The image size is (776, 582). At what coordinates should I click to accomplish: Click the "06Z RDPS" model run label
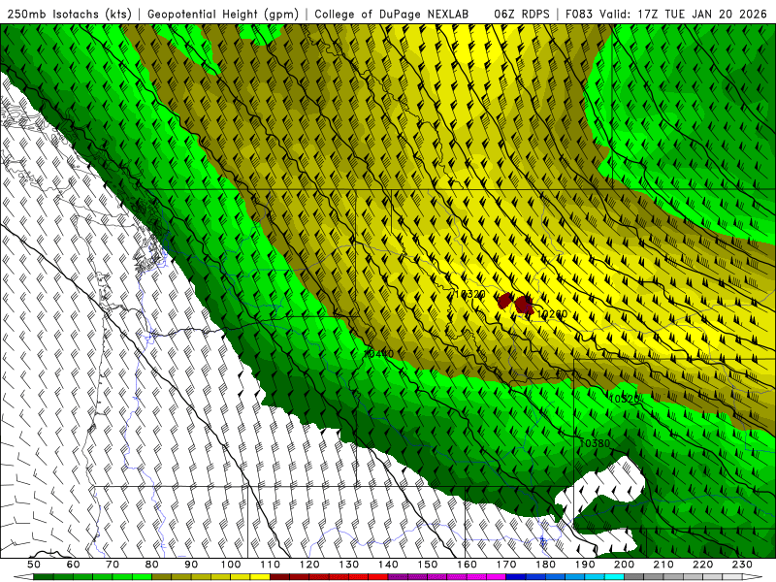pos(522,15)
